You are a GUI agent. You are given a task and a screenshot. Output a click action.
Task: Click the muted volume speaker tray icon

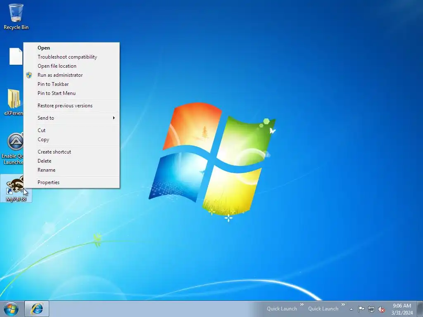pyautogui.click(x=381, y=309)
